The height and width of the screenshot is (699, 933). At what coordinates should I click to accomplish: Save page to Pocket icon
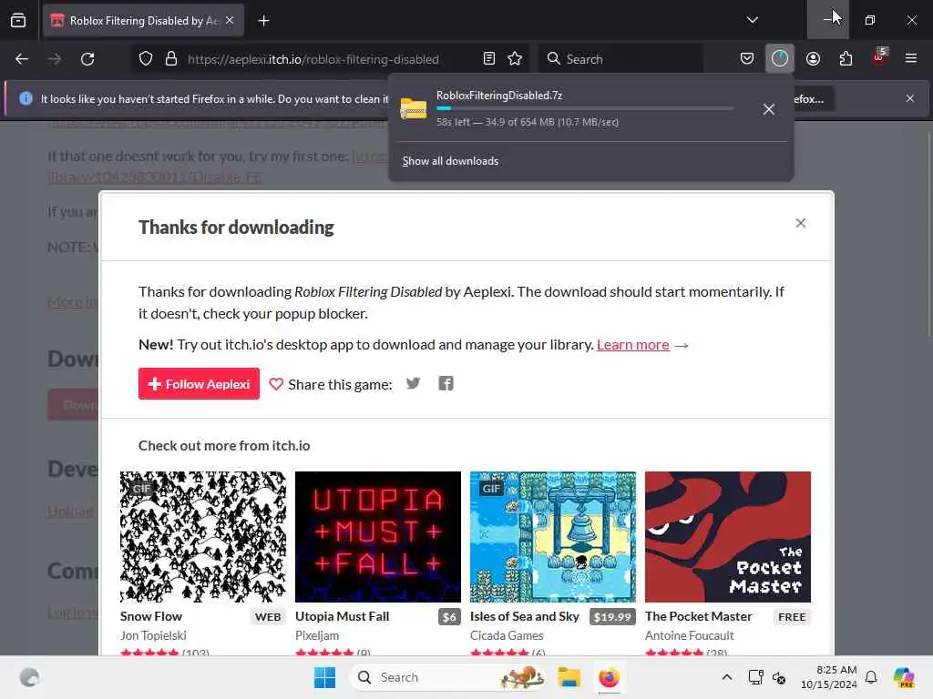pyautogui.click(x=747, y=59)
